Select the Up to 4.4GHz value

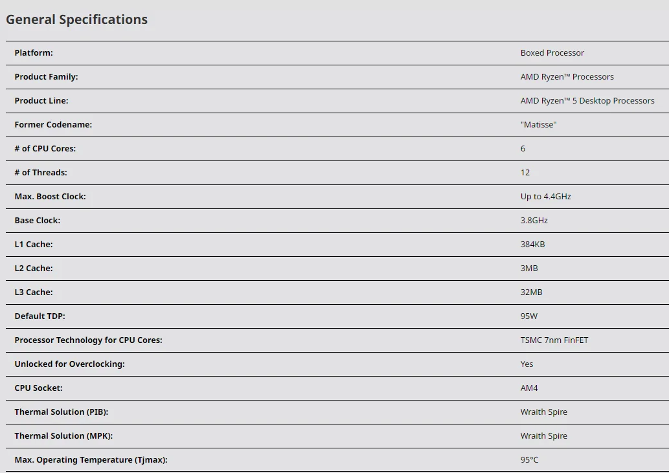pos(545,197)
